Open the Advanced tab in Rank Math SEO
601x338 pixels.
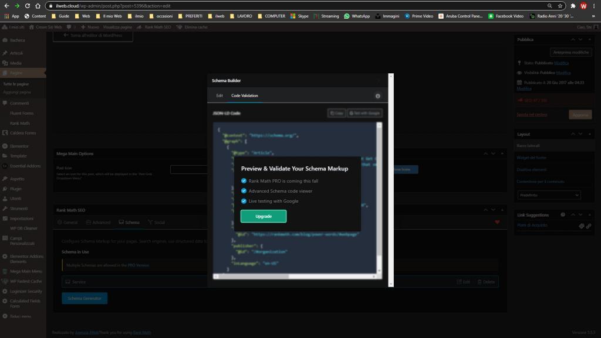coord(99,222)
